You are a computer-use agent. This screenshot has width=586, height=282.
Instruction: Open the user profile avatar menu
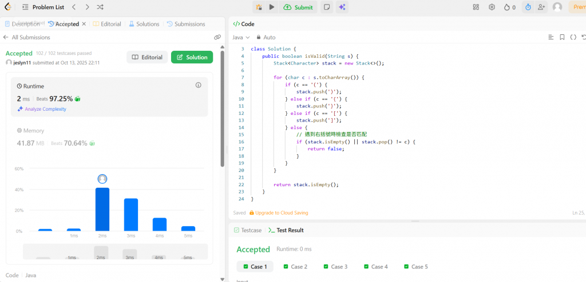[557, 7]
